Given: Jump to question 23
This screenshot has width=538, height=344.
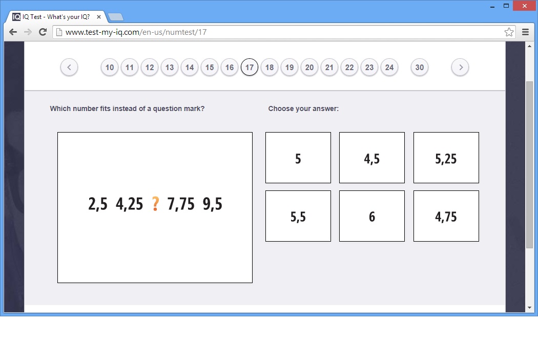Looking at the screenshot, I should point(369,67).
